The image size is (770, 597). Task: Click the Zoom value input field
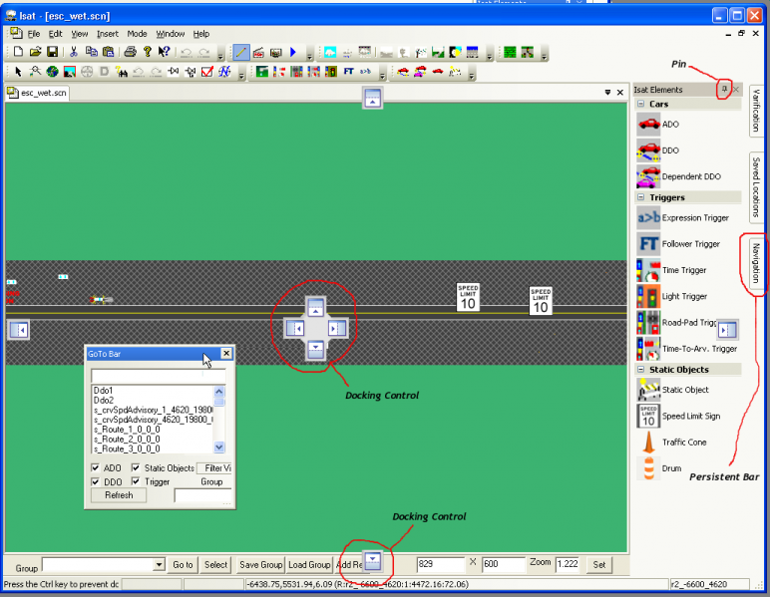568,564
